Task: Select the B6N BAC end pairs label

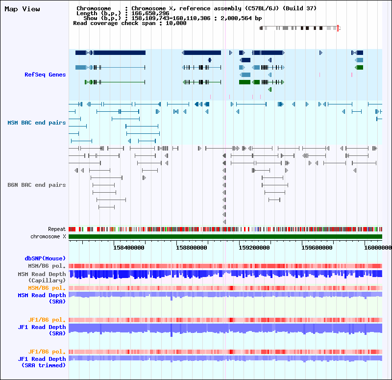Action: click(x=36, y=185)
